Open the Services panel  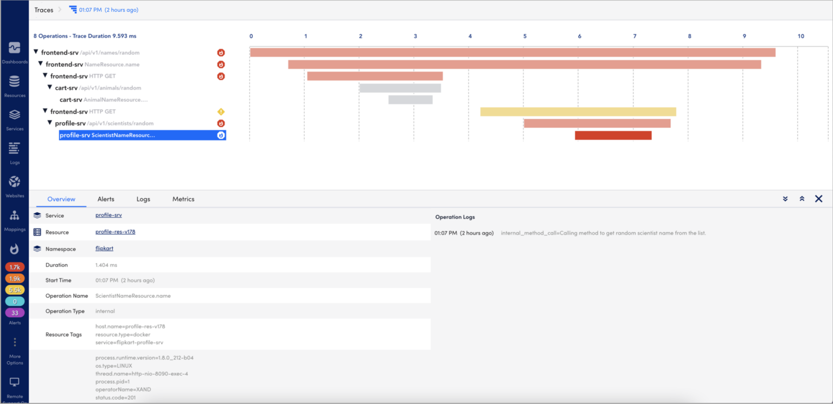[15, 118]
